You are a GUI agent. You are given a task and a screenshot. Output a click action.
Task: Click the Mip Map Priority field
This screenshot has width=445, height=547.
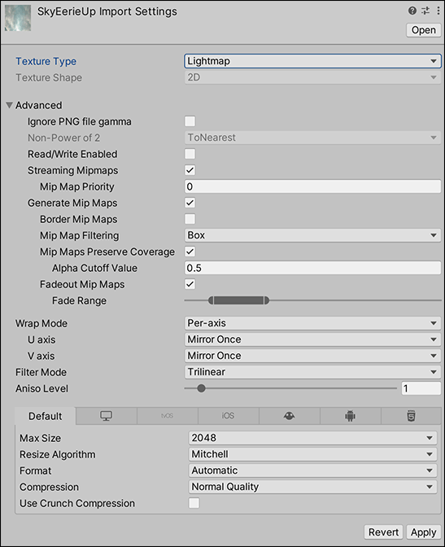click(x=312, y=186)
